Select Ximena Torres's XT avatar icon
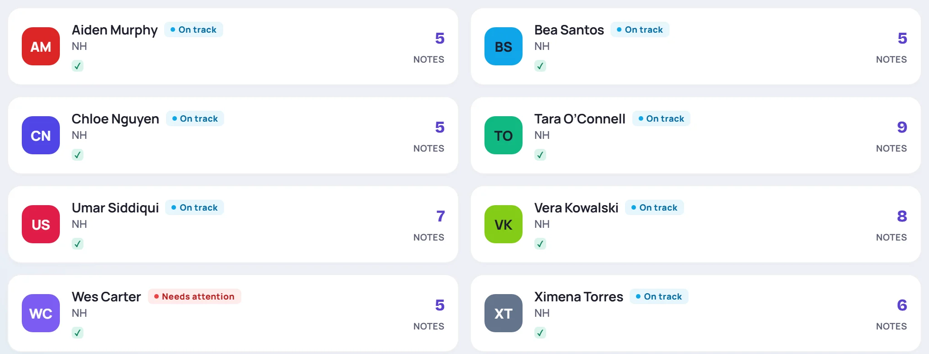This screenshot has width=929, height=354. 504,313
